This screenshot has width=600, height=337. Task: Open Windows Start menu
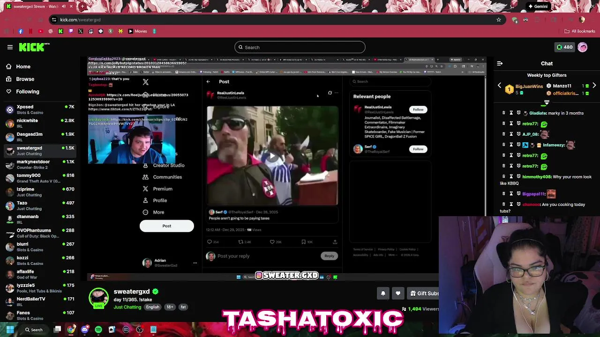(10, 330)
